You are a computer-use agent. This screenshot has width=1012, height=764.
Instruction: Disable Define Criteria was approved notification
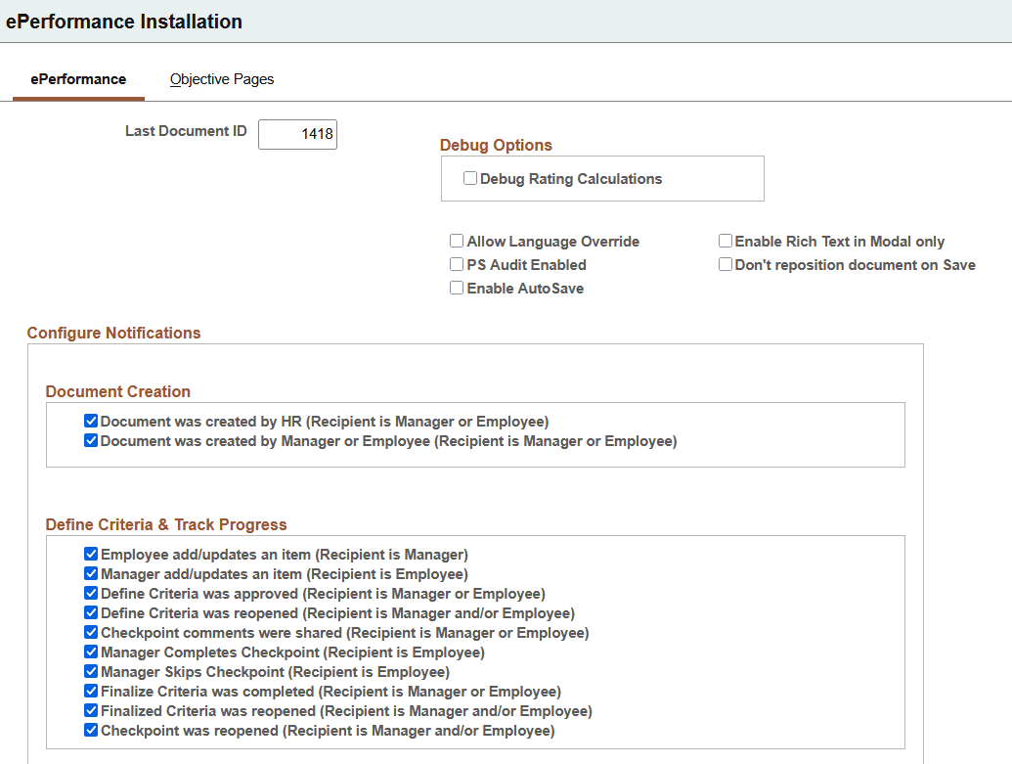pyautogui.click(x=91, y=593)
